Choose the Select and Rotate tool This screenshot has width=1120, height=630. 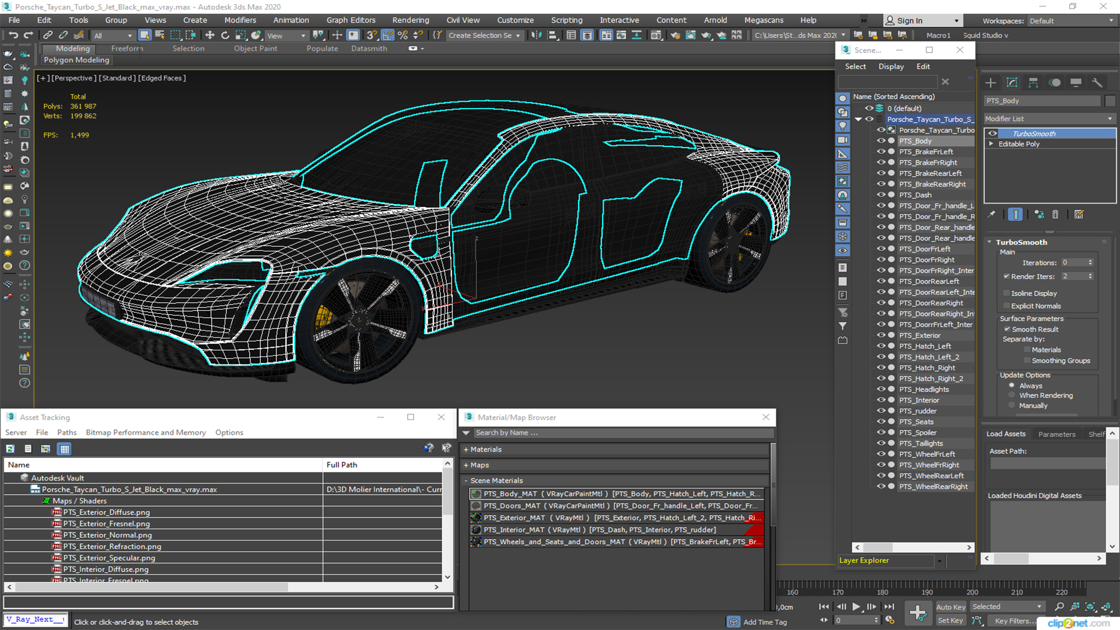(x=225, y=35)
